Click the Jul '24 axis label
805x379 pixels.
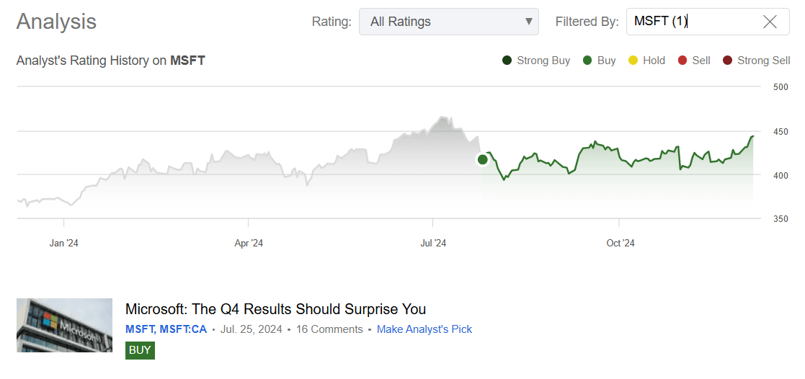pyautogui.click(x=432, y=243)
